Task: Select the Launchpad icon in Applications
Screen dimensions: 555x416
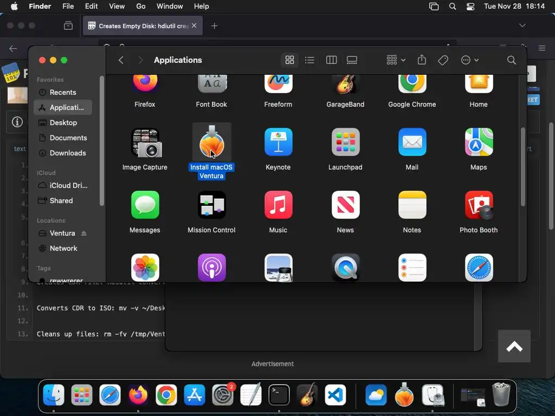Action: [x=345, y=142]
